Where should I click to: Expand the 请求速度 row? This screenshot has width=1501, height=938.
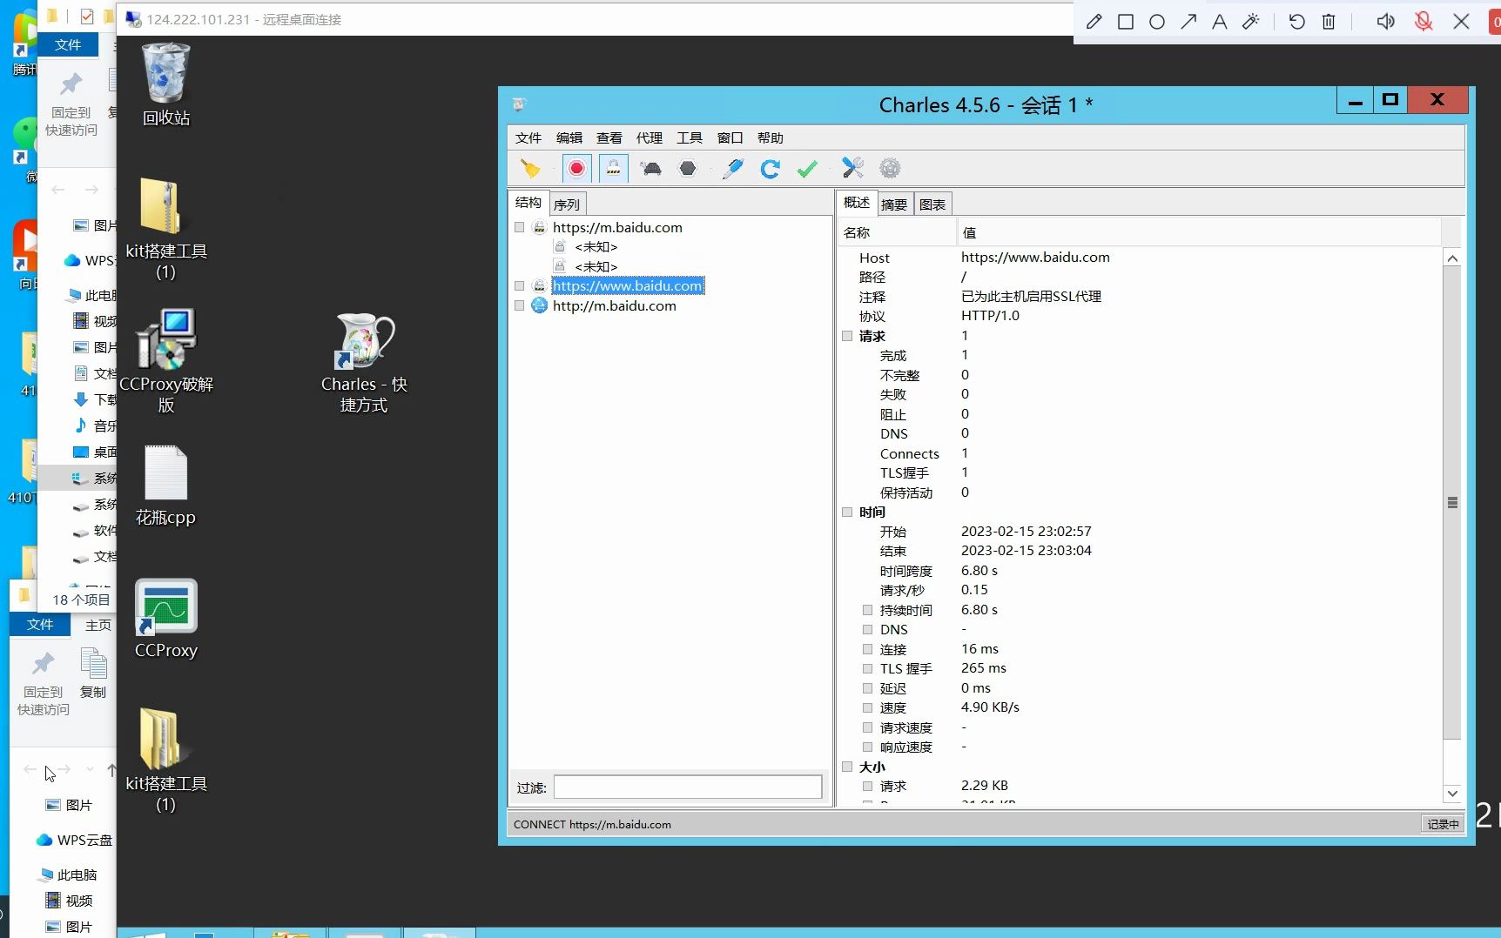(868, 727)
